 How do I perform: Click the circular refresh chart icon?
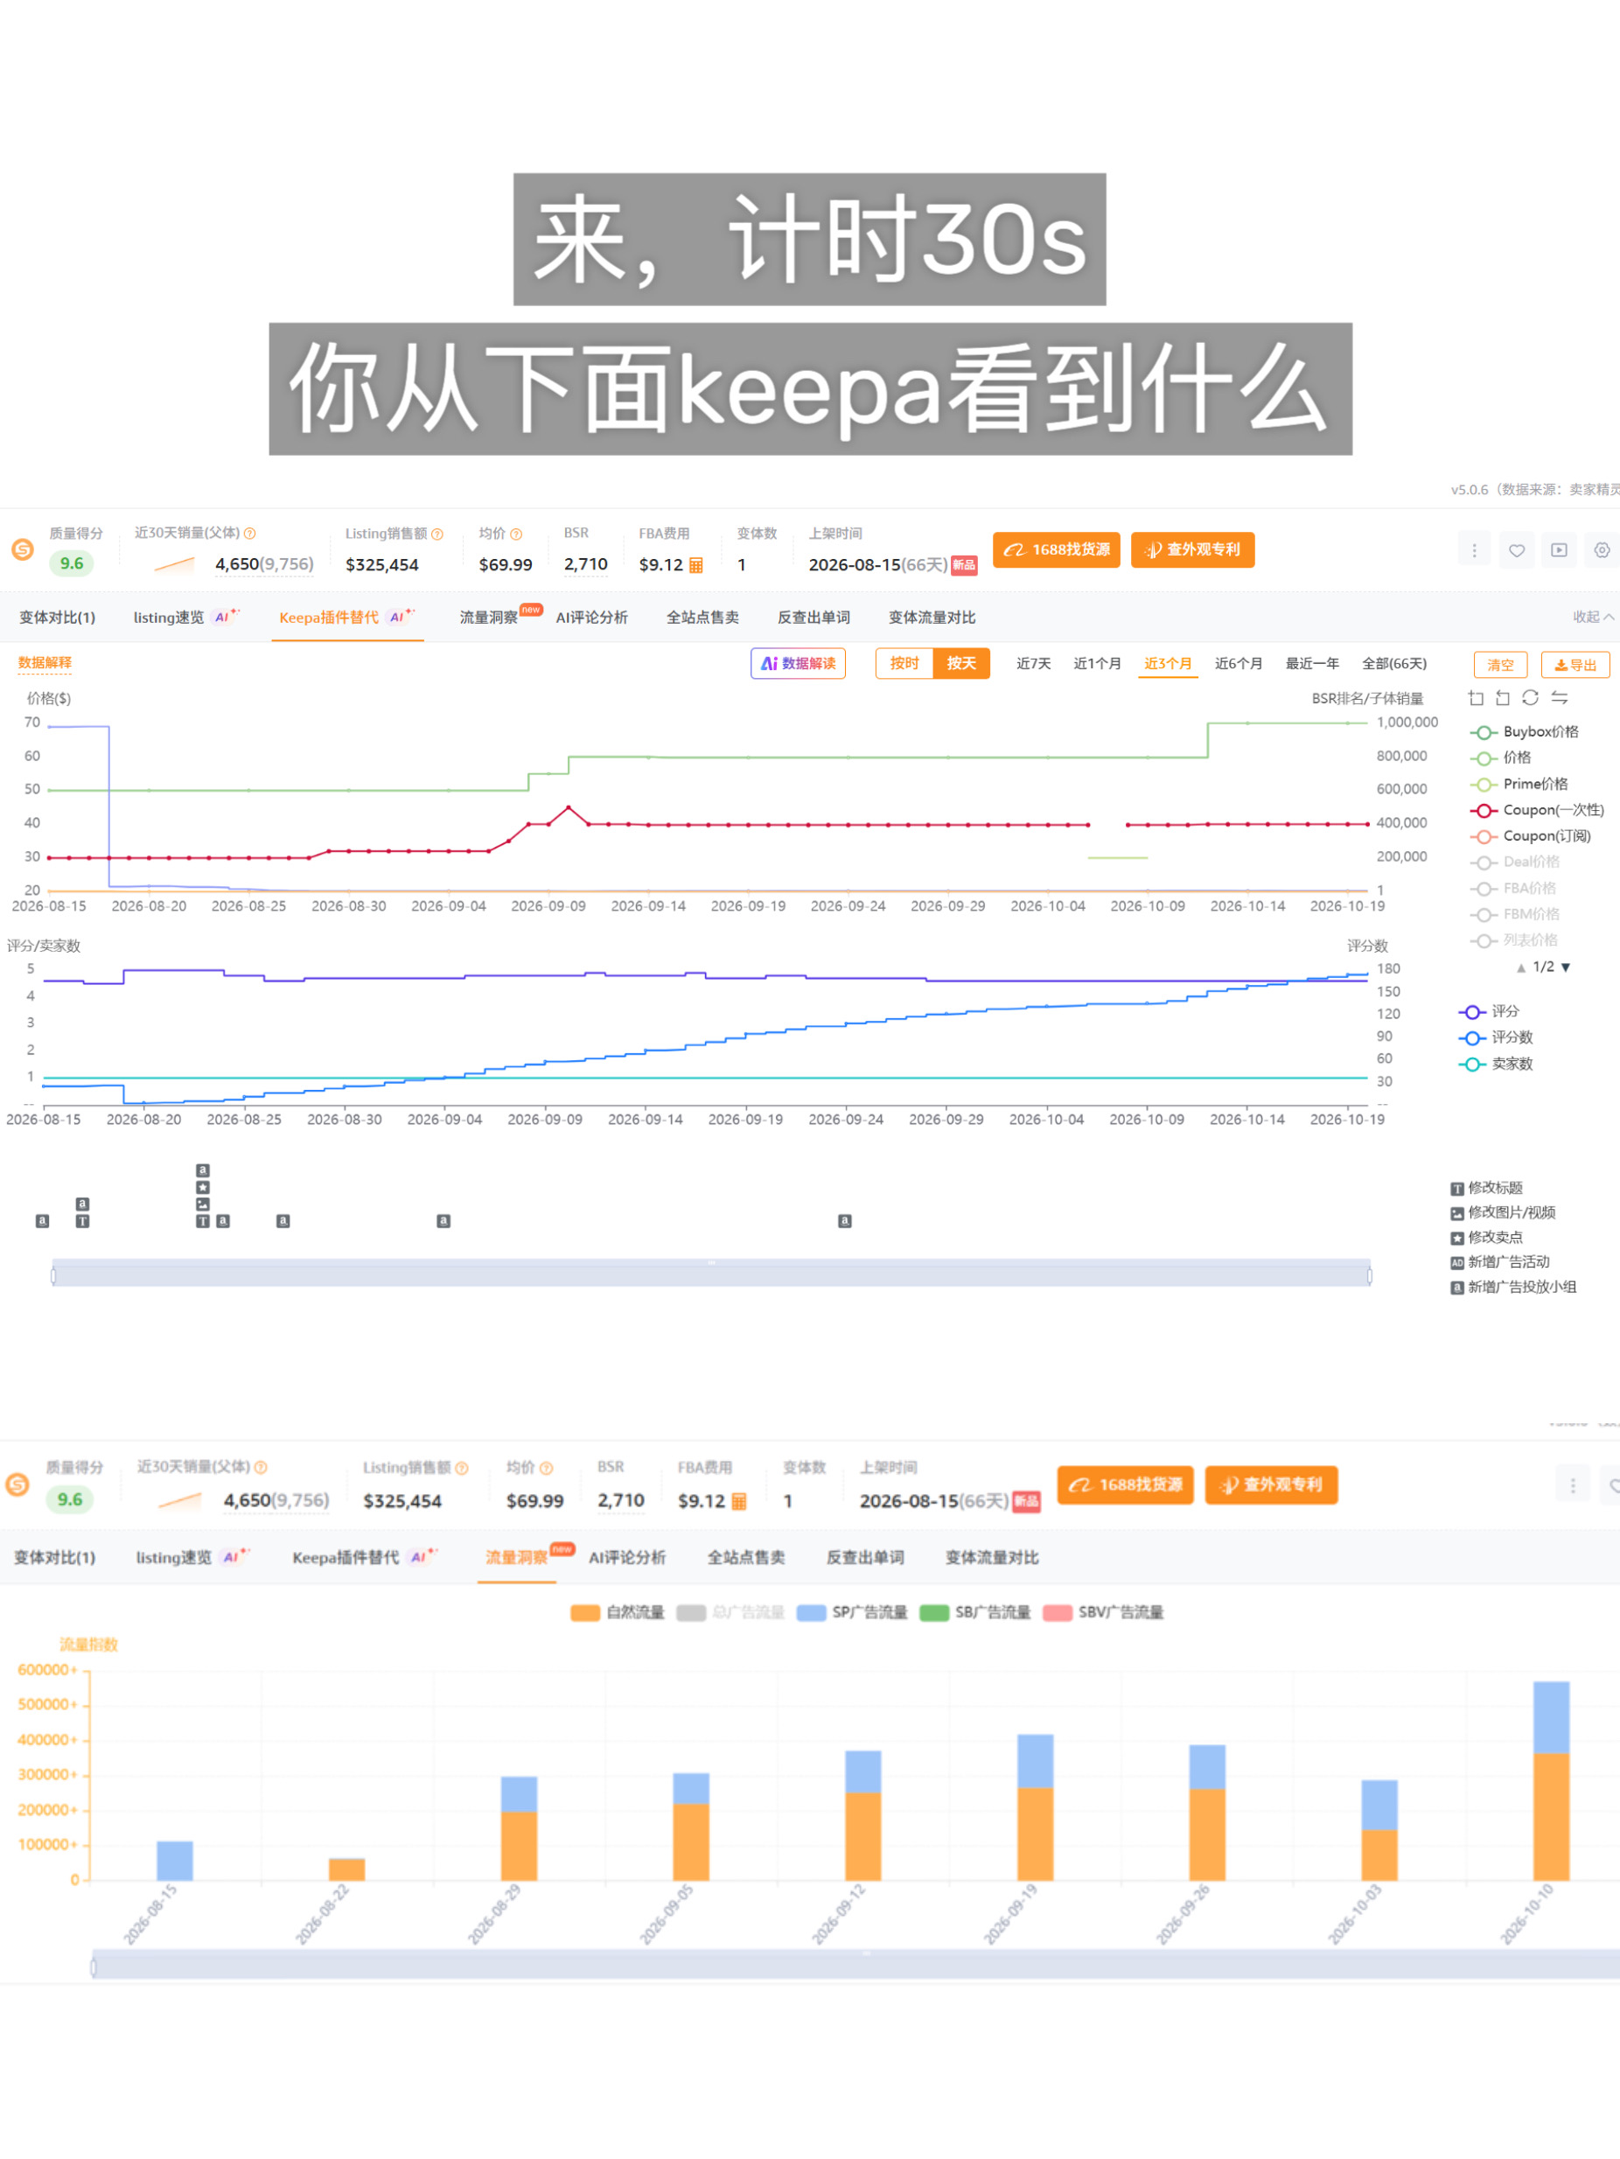click(1530, 698)
